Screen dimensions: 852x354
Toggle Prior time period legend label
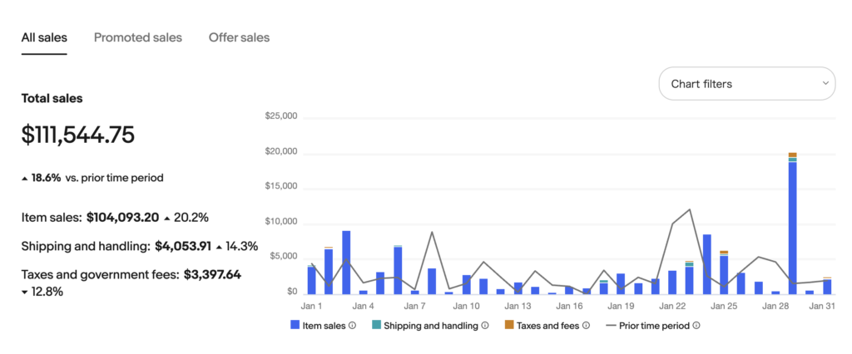654,326
